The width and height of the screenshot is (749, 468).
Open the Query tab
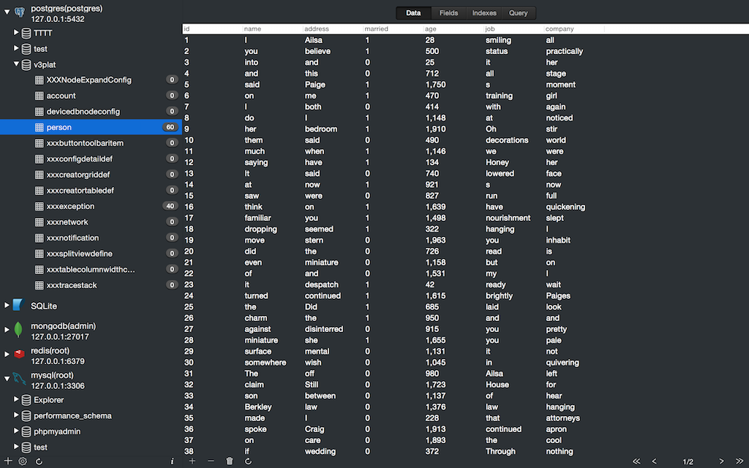518,13
